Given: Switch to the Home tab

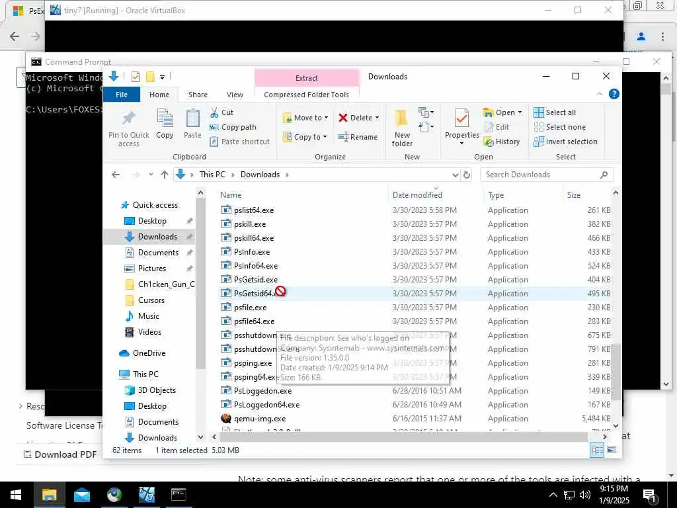Looking at the screenshot, I should tap(159, 94).
